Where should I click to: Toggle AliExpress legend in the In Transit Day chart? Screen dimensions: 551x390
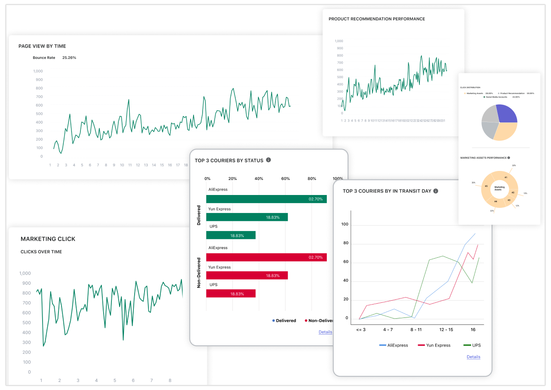tap(393, 345)
